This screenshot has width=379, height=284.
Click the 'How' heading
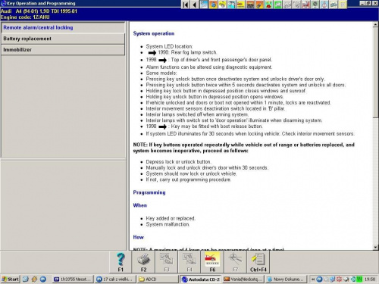click(x=138, y=237)
